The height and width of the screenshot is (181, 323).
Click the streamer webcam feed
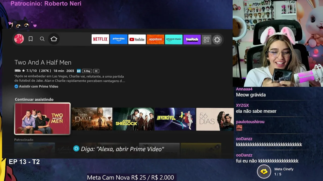[278, 43]
